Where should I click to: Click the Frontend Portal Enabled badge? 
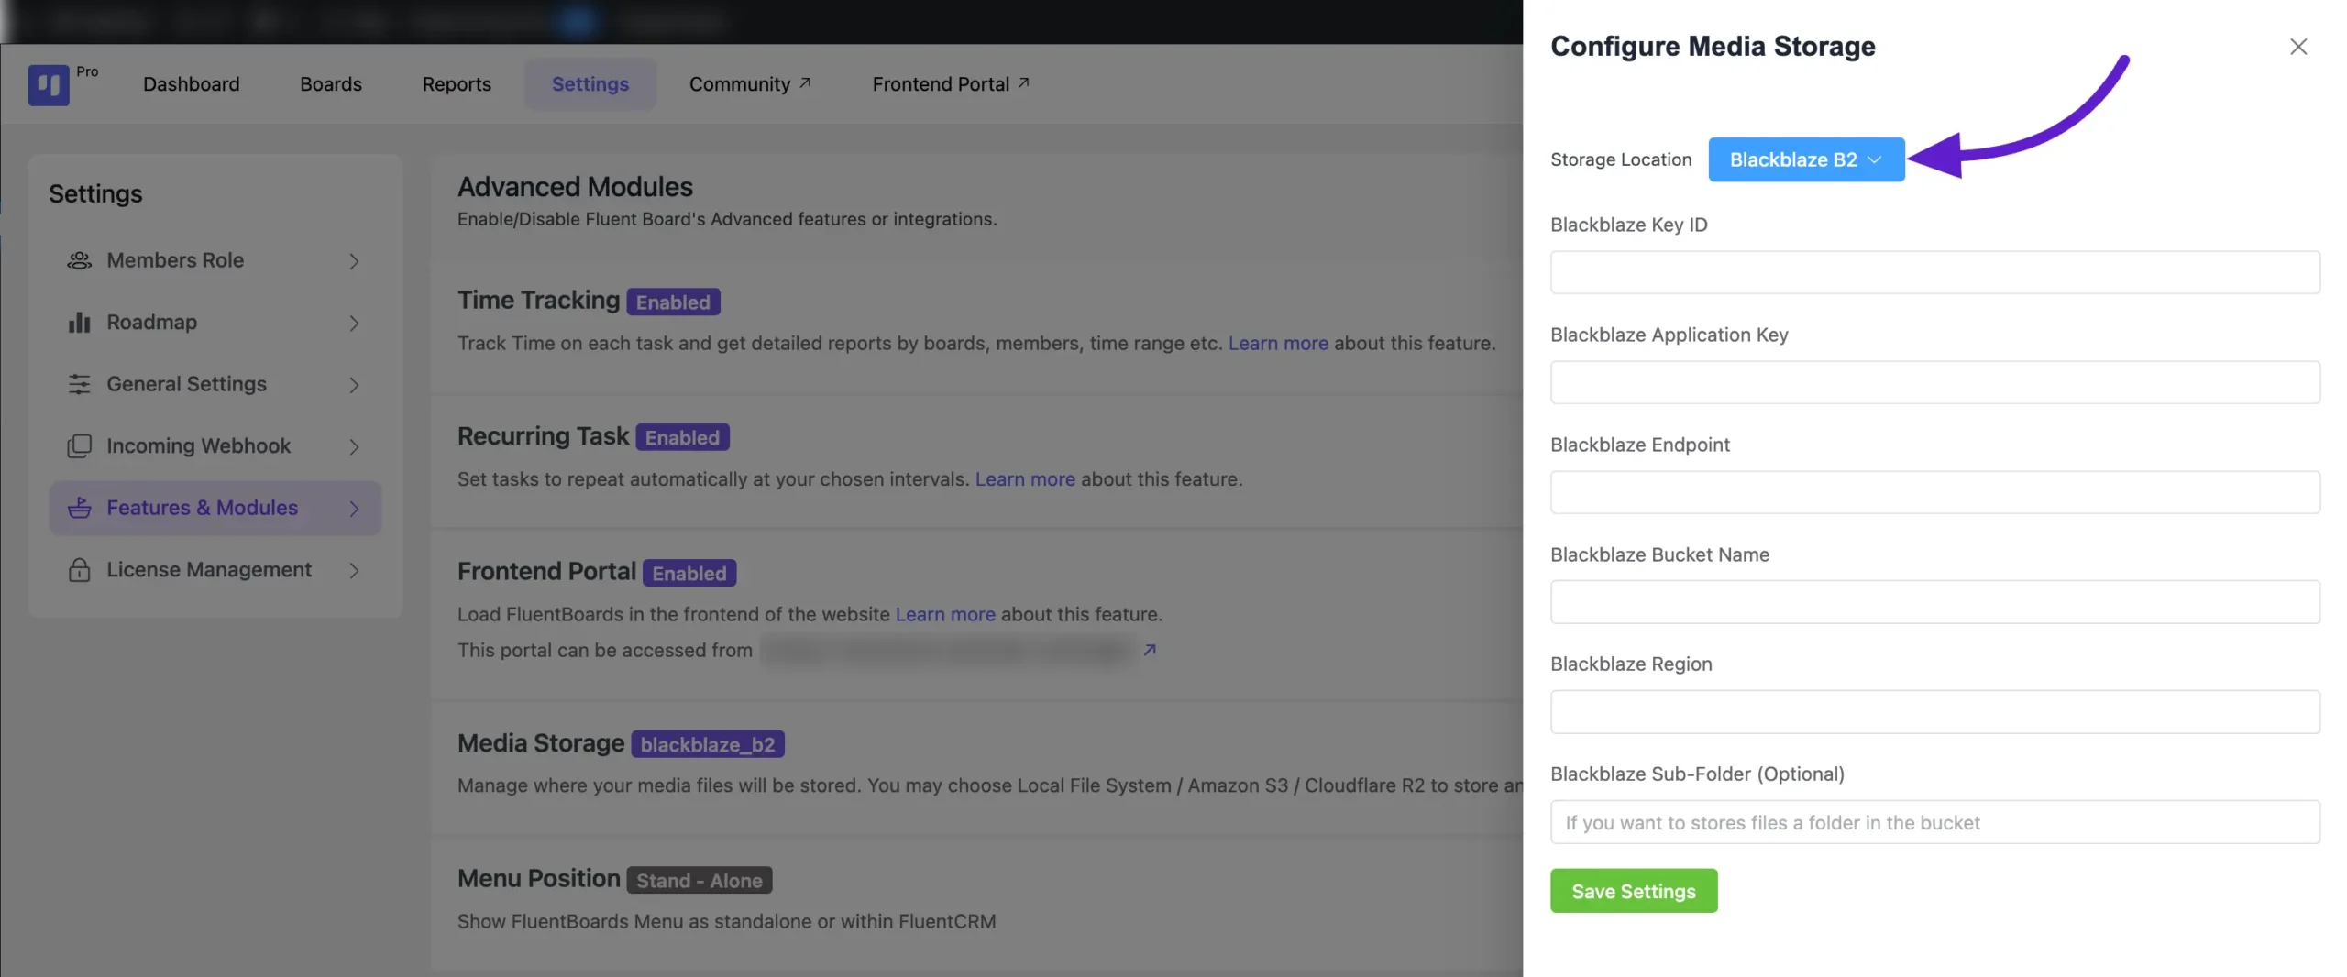(689, 573)
